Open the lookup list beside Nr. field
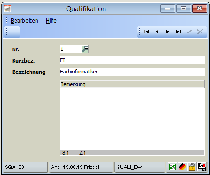 click(x=85, y=49)
